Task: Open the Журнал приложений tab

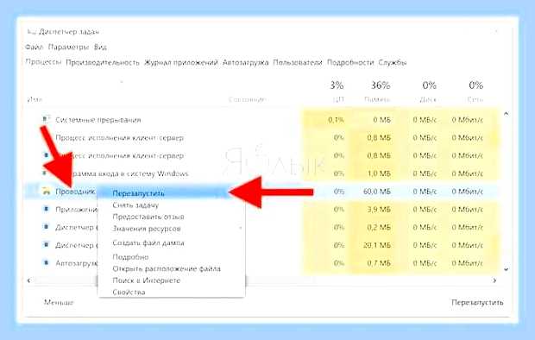Action: click(181, 62)
